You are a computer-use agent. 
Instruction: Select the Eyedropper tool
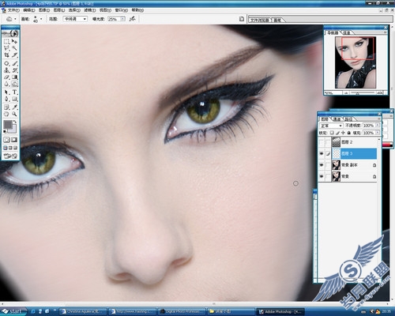(x=15, y=107)
